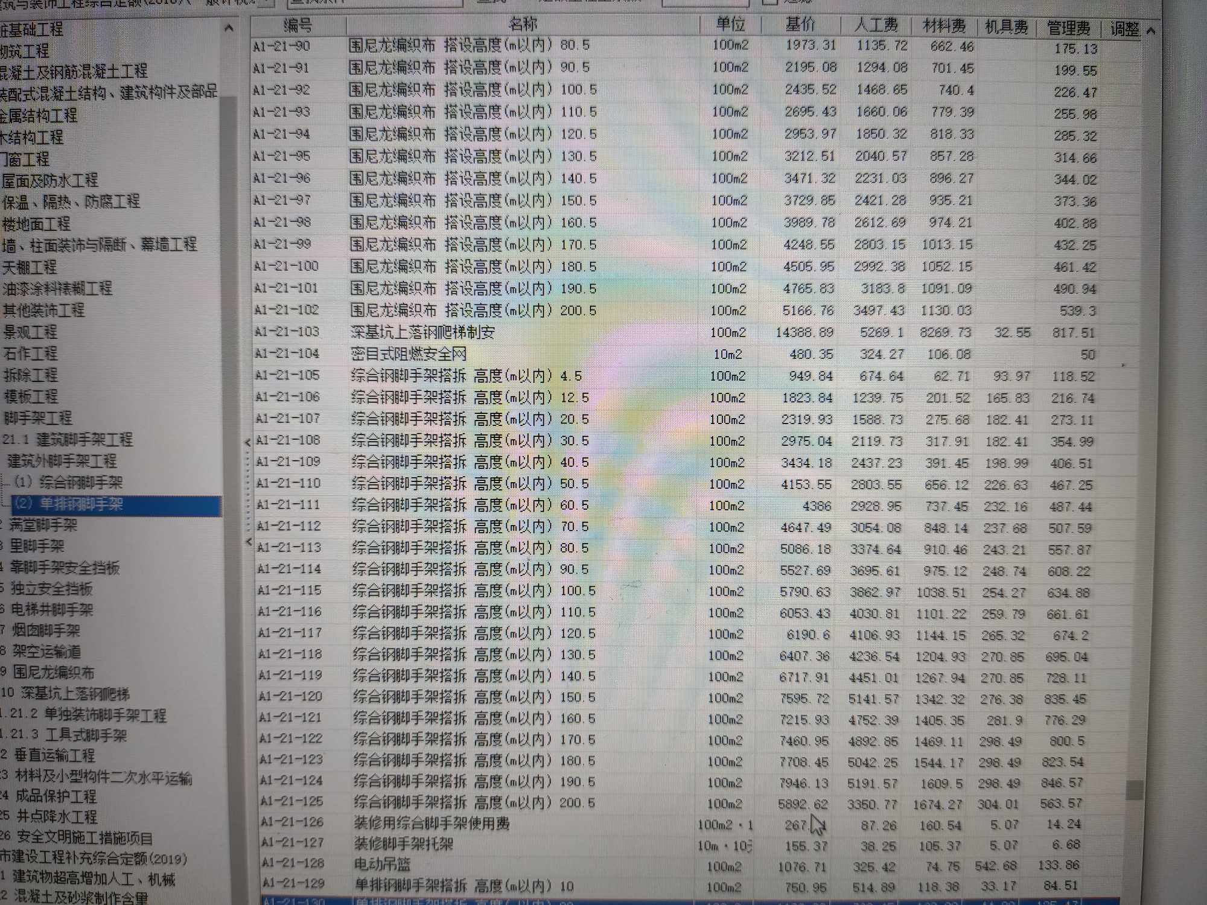Click the 人工费 column header
This screenshot has width=1207, height=905.
pyautogui.click(x=877, y=25)
